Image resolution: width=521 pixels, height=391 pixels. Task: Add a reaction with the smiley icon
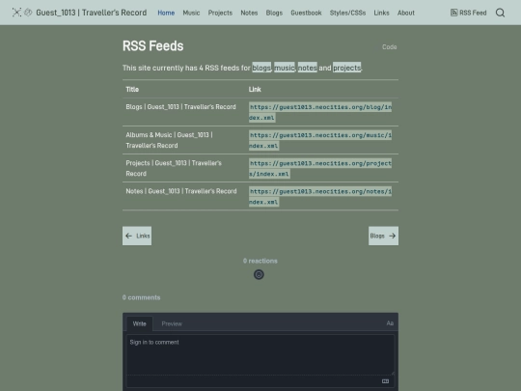click(259, 274)
